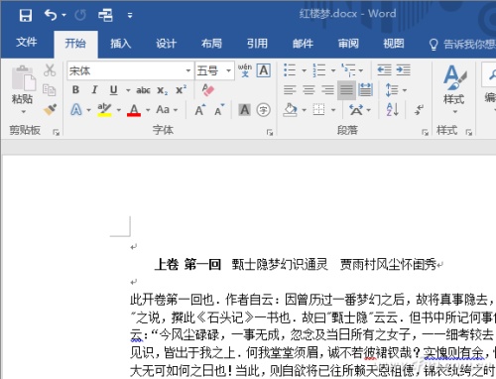Toggle bold formatting
496x379 pixels.
(75, 90)
